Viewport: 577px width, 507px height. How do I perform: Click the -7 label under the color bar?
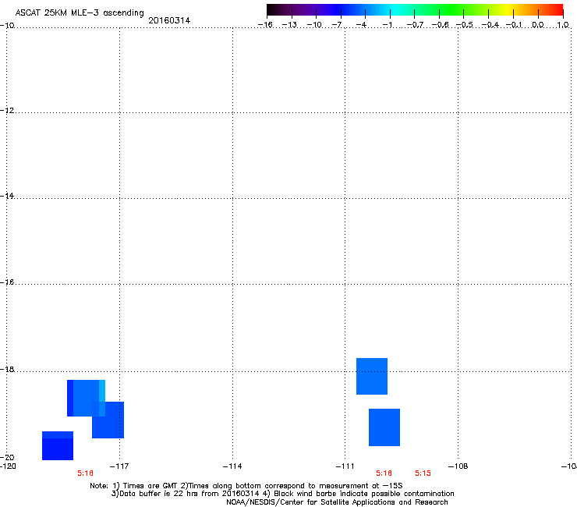[336, 25]
